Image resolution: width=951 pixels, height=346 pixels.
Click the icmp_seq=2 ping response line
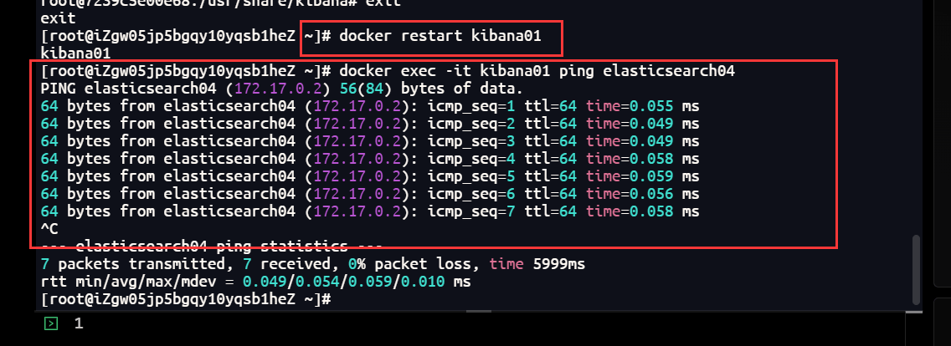[x=370, y=125]
